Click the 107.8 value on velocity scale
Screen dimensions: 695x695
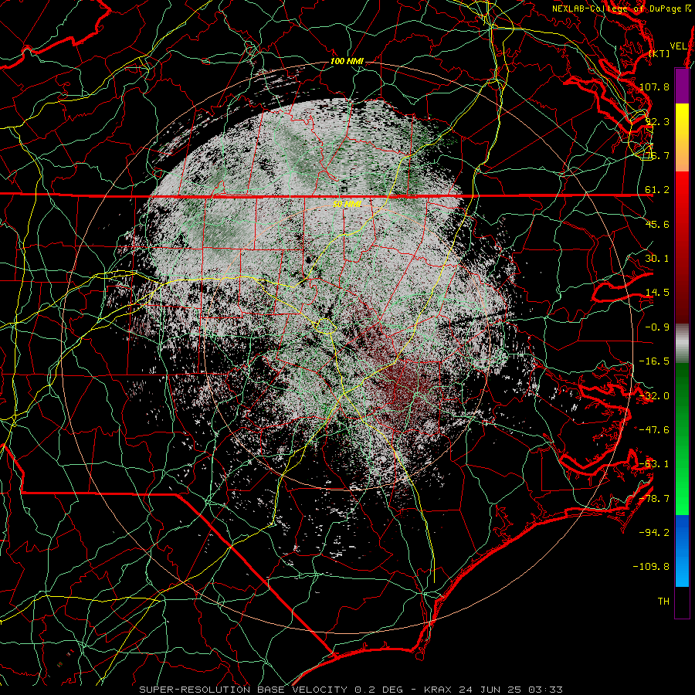pos(654,86)
